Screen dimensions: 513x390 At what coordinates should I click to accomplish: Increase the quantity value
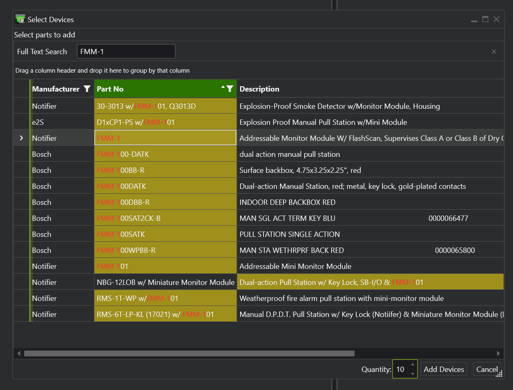point(412,365)
